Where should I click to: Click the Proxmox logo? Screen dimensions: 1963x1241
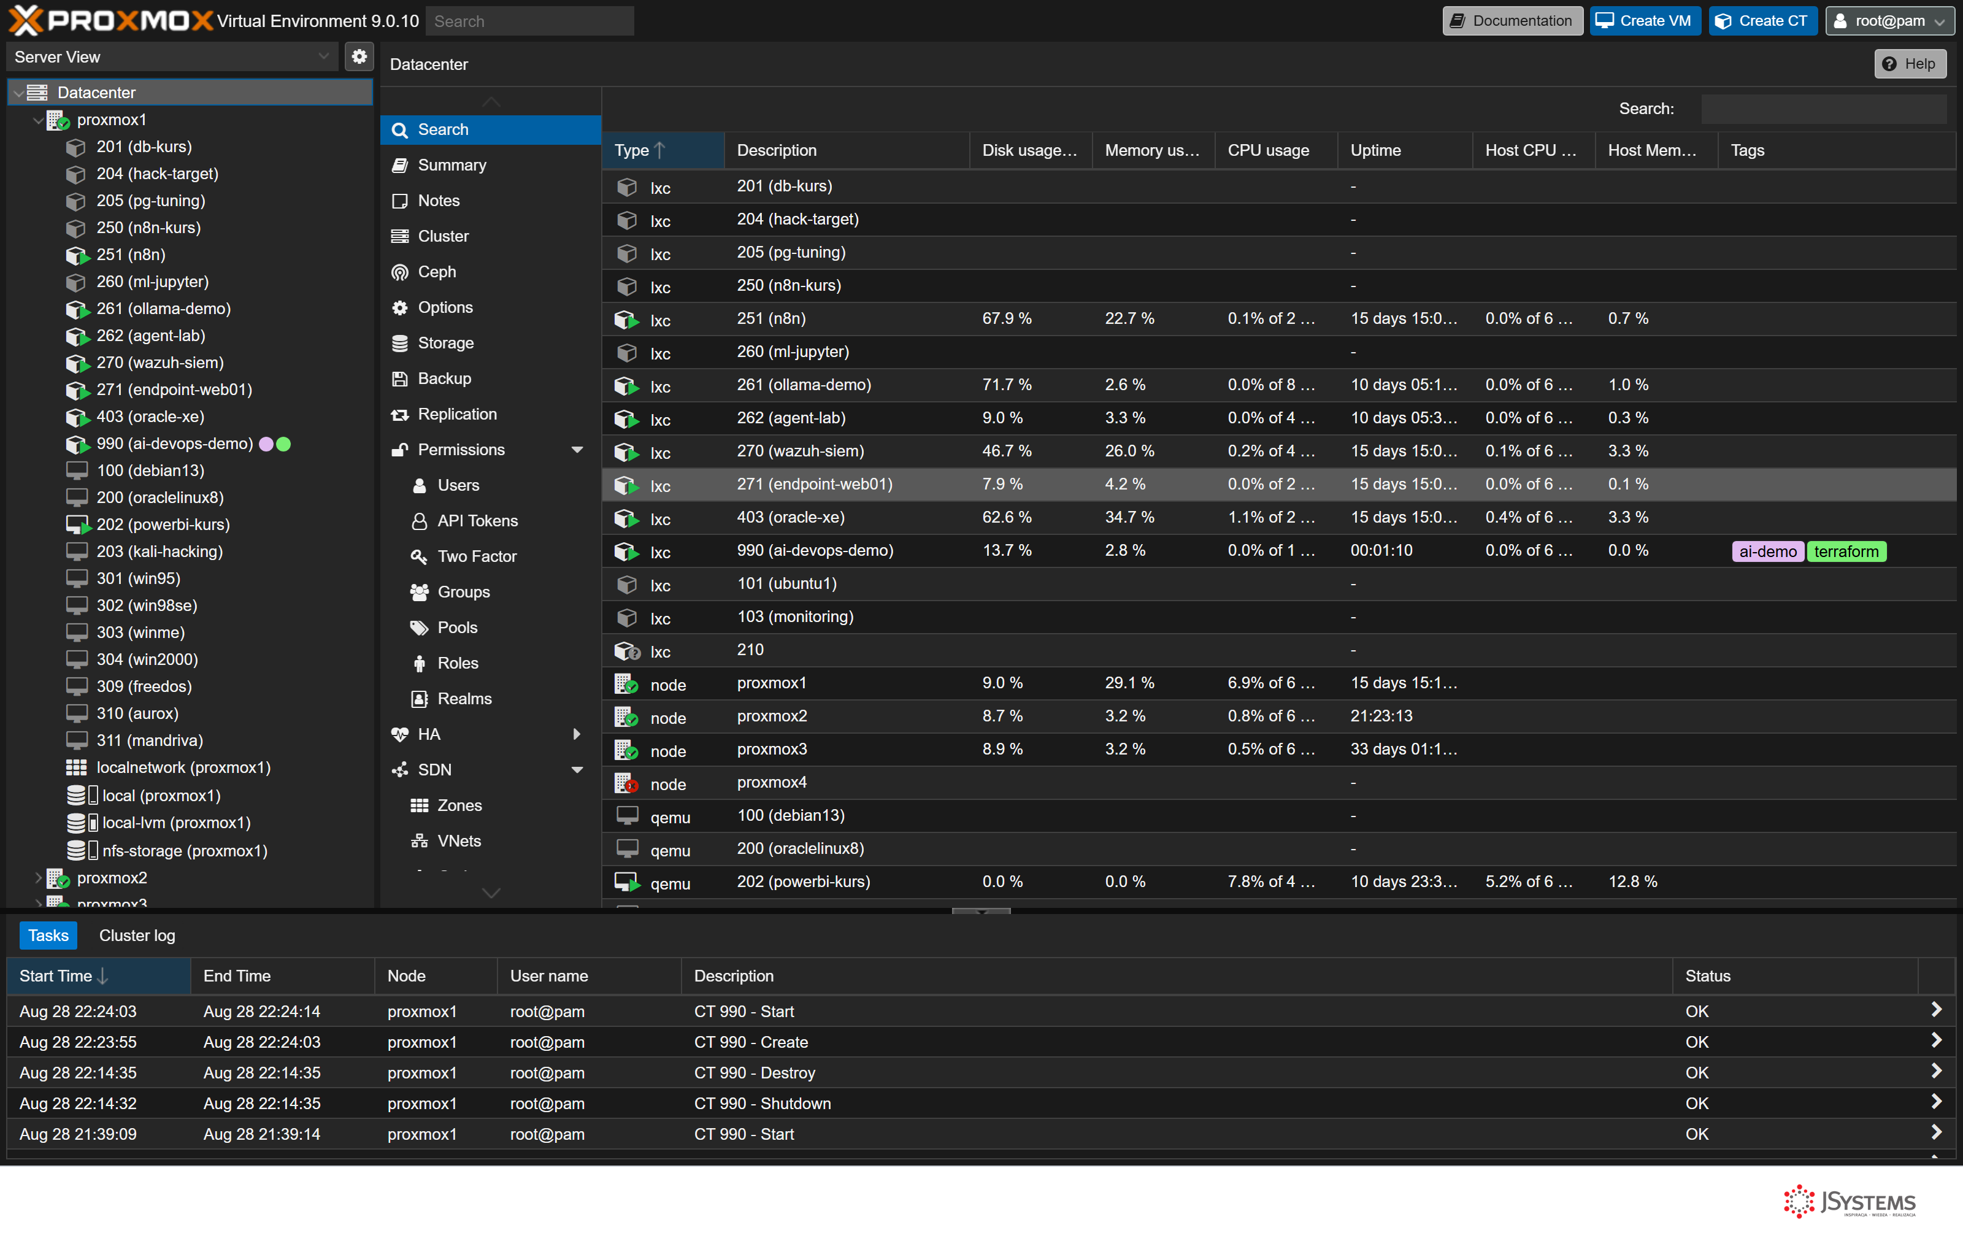tap(111, 20)
